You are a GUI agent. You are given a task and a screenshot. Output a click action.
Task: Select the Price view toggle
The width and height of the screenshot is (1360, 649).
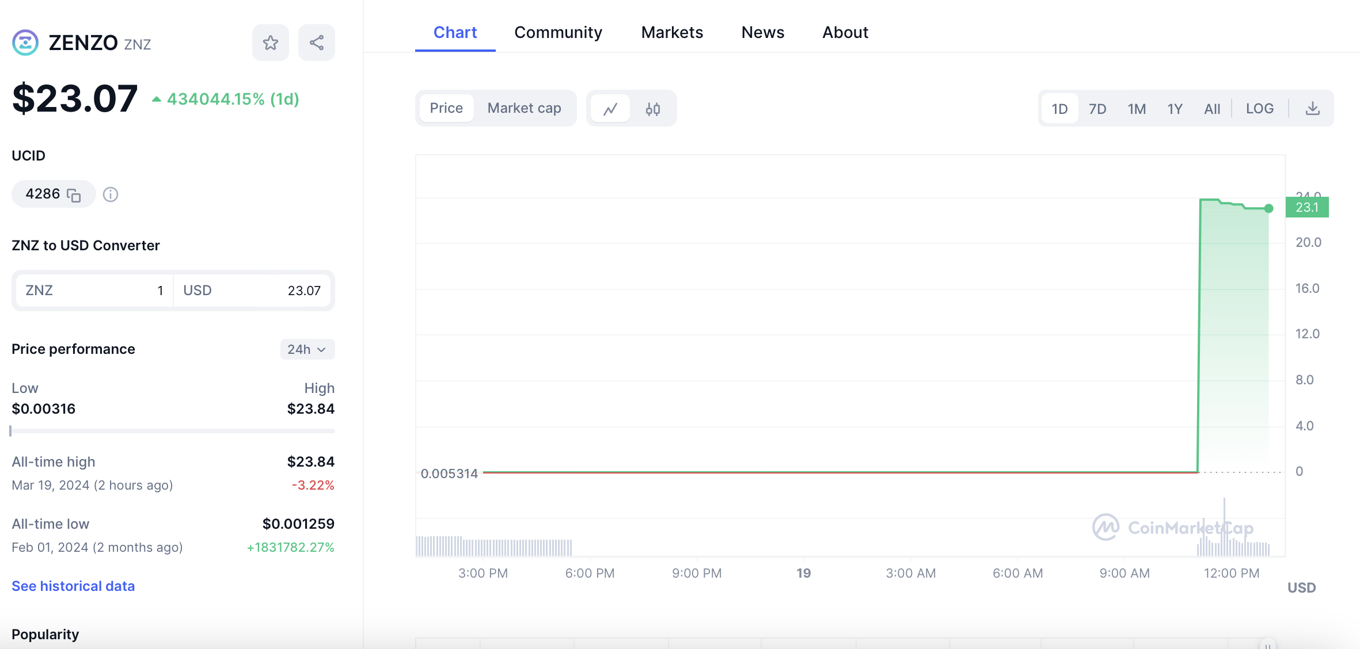pyautogui.click(x=446, y=108)
